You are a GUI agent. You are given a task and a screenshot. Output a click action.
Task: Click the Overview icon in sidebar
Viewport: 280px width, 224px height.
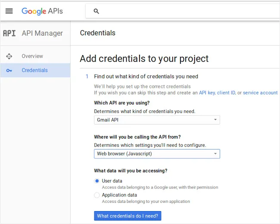pos(9,56)
